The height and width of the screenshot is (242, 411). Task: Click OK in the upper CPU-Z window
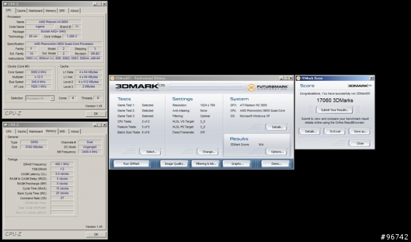(x=96, y=114)
